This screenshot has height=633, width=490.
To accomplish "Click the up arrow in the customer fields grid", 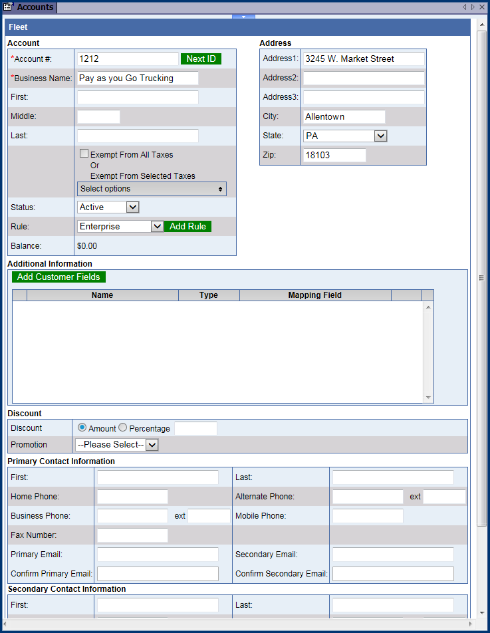I will click(x=428, y=307).
